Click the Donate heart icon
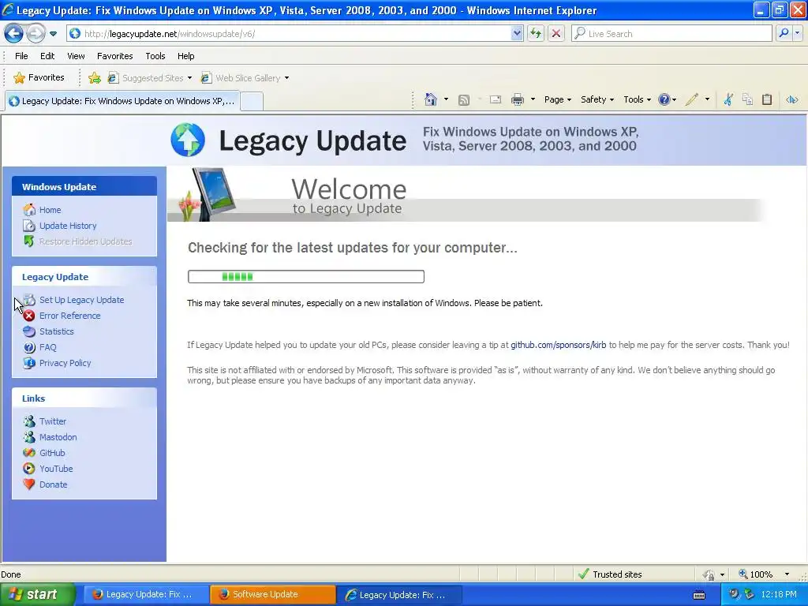This screenshot has height=606, width=808. pyautogui.click(x=29, y=484)
